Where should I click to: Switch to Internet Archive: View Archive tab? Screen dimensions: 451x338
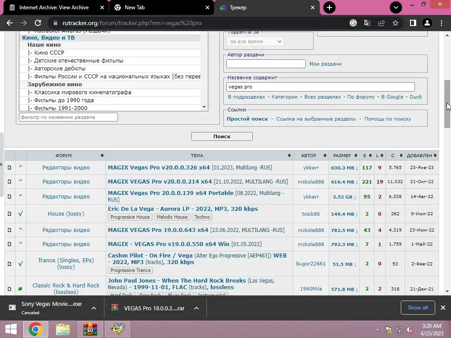pos(54,7)
